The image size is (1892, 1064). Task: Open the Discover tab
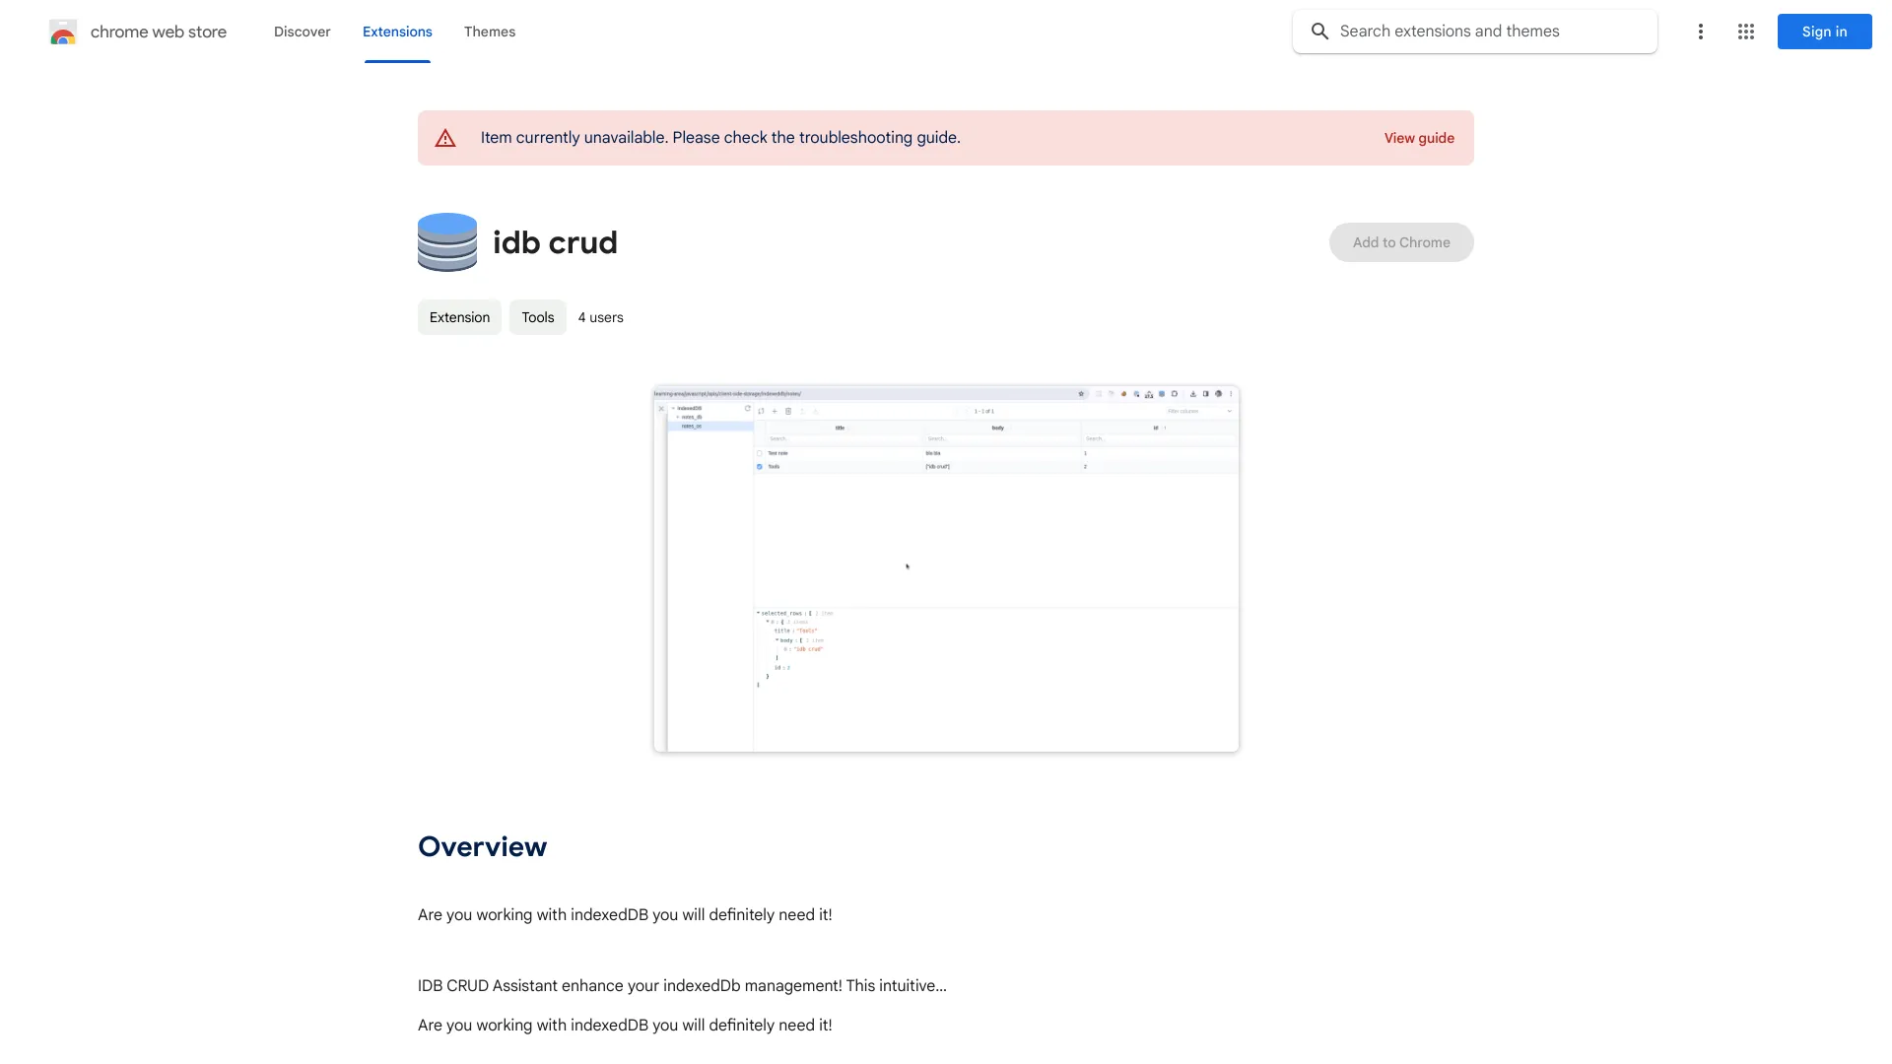coord(302,32)
